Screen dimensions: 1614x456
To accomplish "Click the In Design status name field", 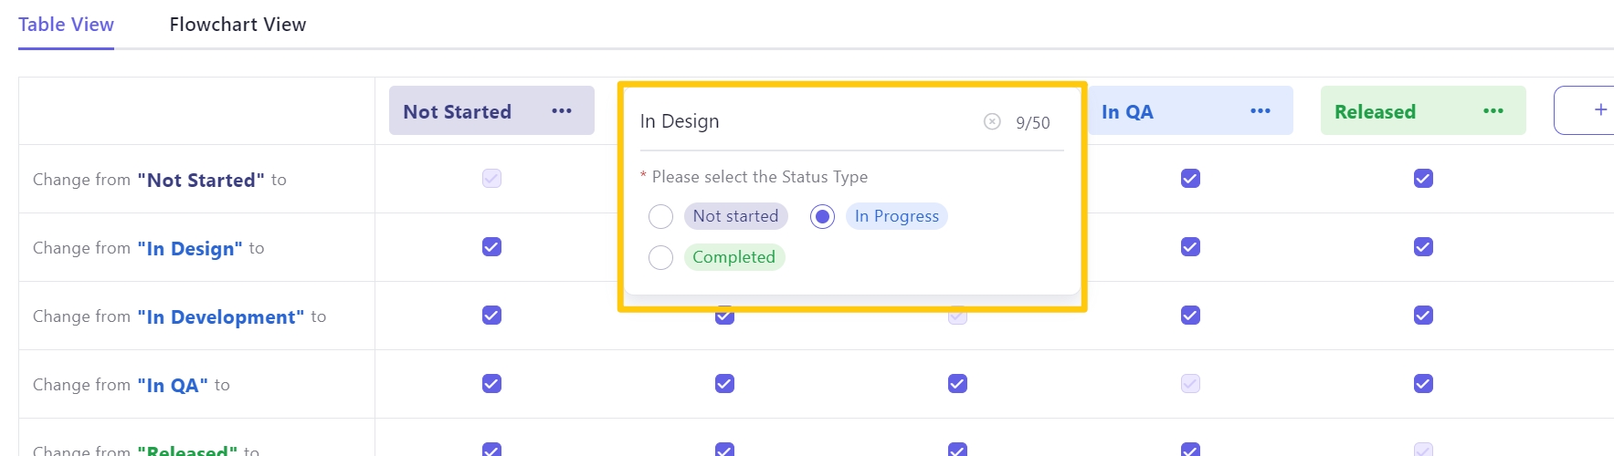I will point(804,121).
